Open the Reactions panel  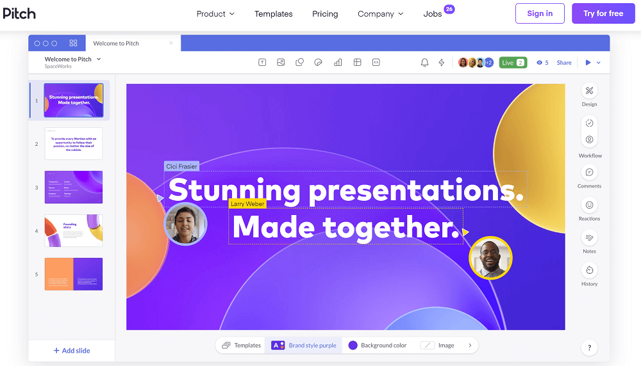tap(589, 205)
